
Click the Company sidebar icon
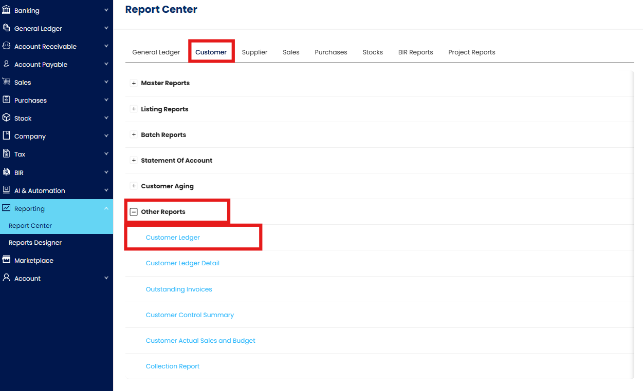6,135
